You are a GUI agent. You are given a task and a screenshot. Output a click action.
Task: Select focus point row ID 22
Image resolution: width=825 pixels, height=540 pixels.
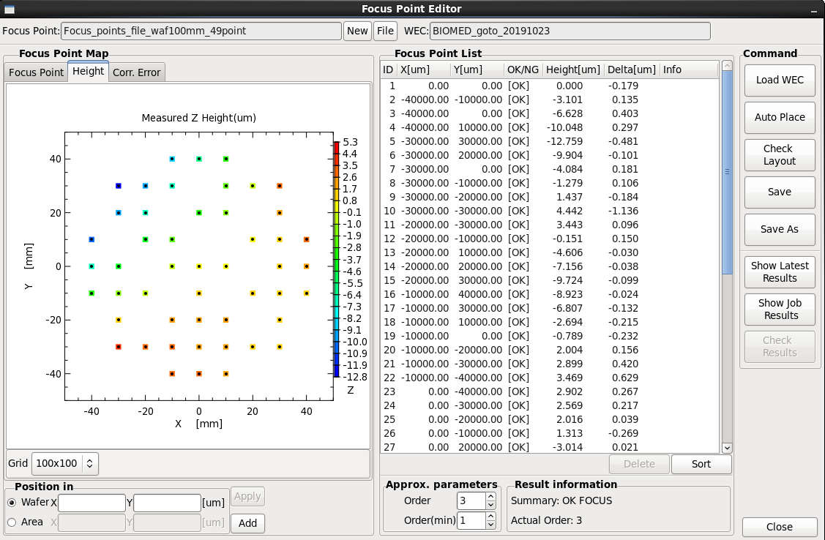pyautogui.click(x=549, y=378)
